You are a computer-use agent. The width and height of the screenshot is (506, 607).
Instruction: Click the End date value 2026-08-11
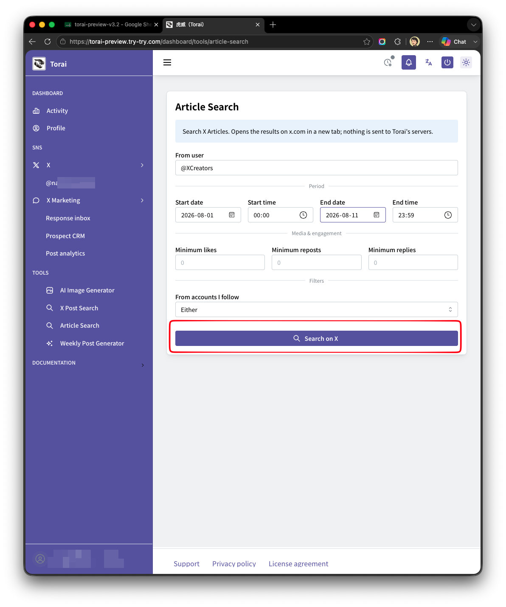tap(342, 215)
